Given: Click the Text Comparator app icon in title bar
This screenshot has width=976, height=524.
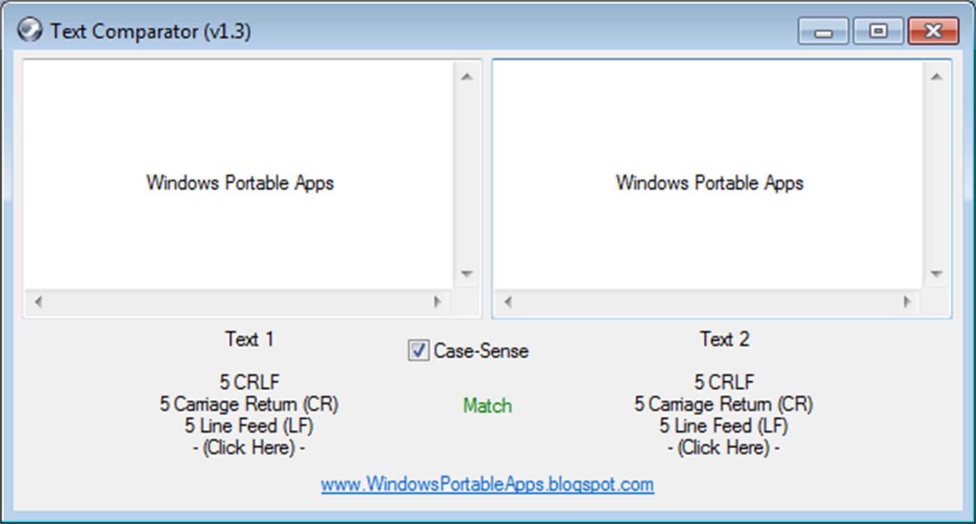Looking at the screenshot, I should click(x=29, y=30).
